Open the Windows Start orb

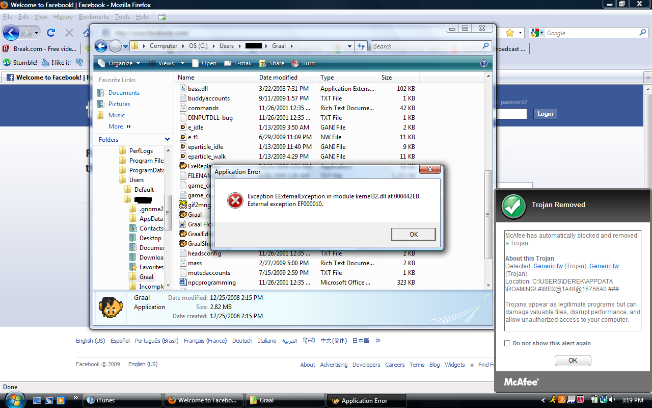coord(14,399)
